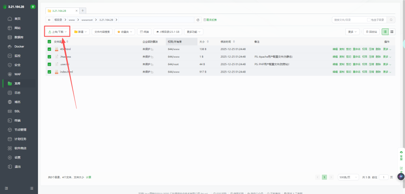Collapse the sidebar using bottom-left icon
Viewport: 405px width, 194px height.
pos(6,188)
